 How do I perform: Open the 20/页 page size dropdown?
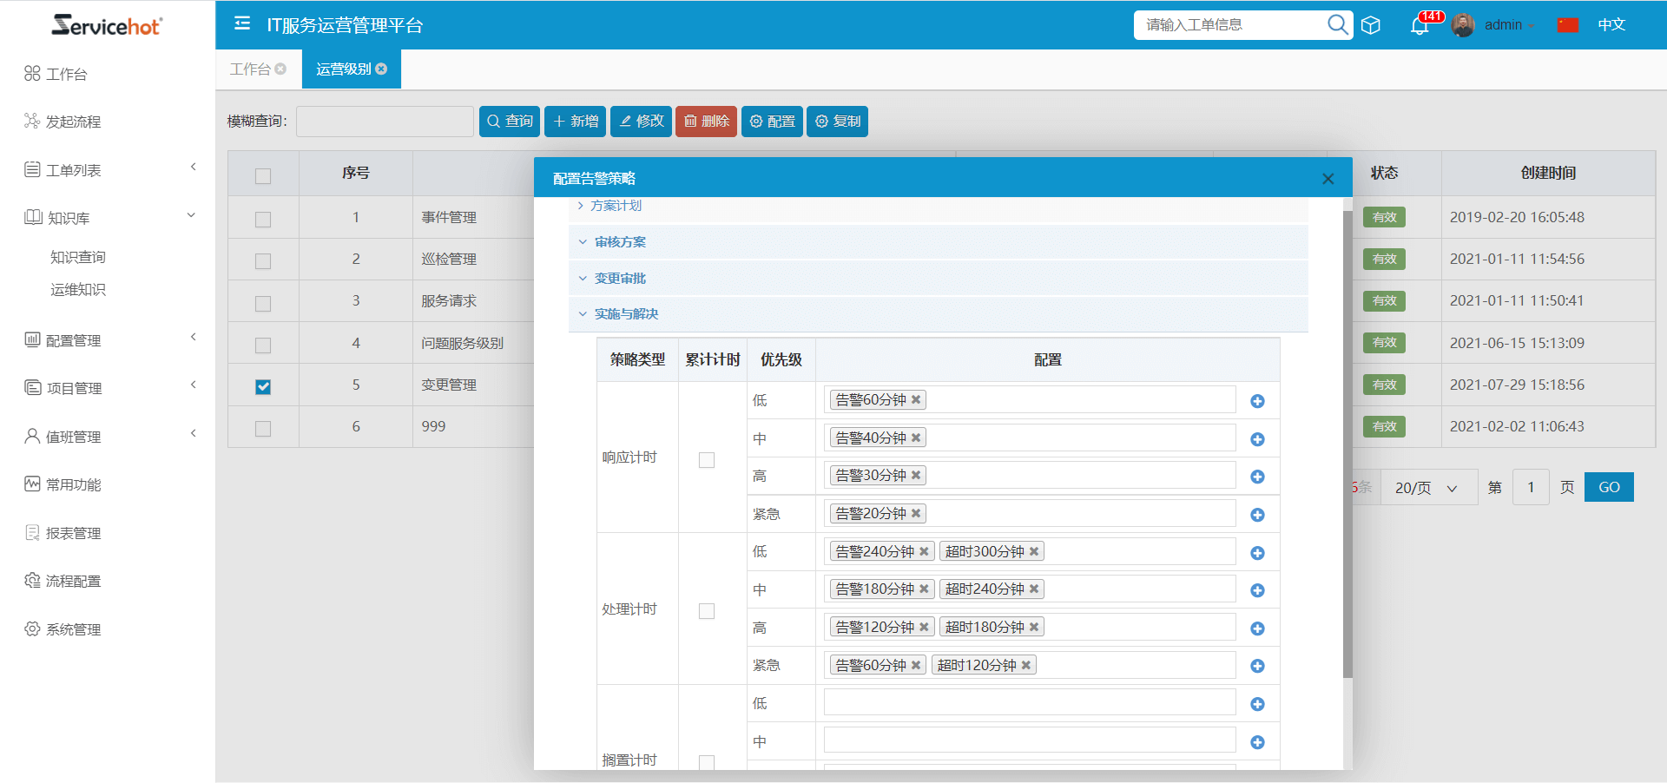pyautogui.click(x=1426, y=488)
